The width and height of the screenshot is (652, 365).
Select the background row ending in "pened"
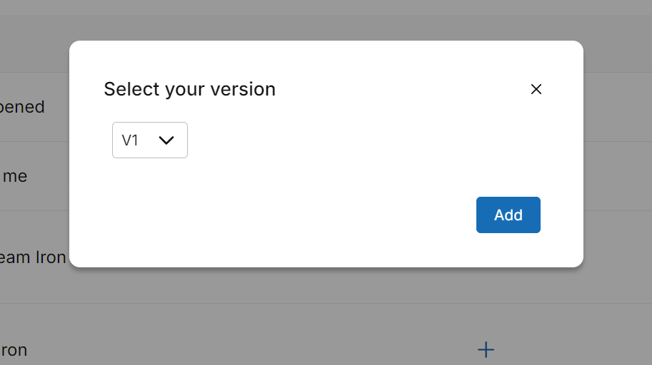point(23,107)
